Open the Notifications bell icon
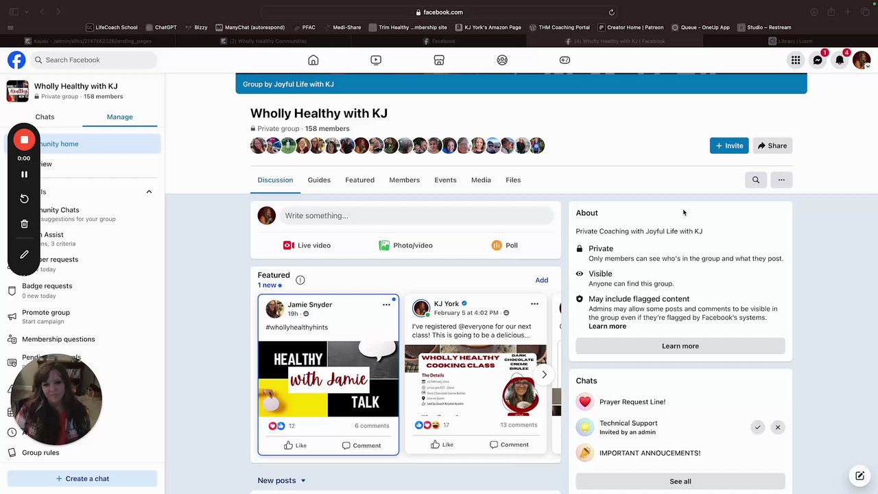Viewport: 878px width, 494px height. (840, 60)
